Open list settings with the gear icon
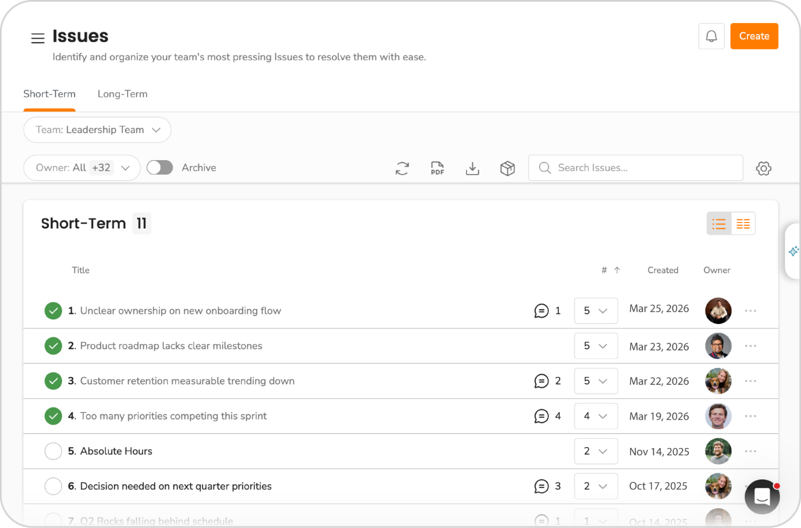Screen dimensions: 801x528 tap(764, 168)
